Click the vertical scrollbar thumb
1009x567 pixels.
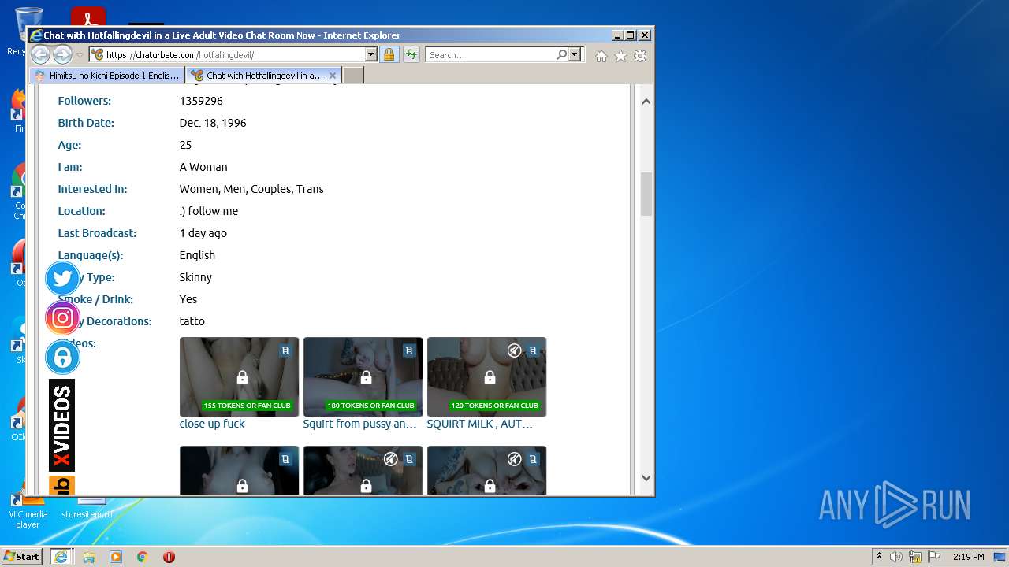pos(646,194)
